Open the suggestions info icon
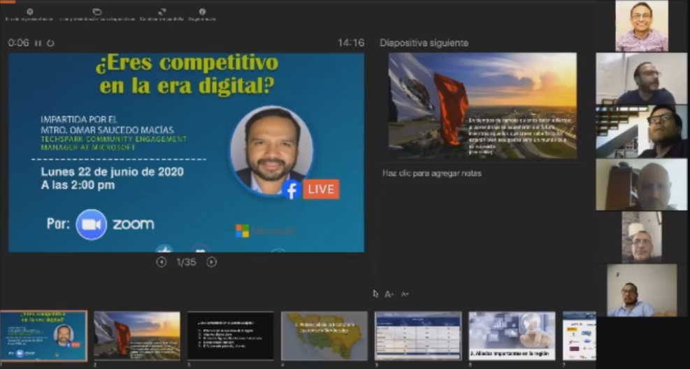 [202, 12]
